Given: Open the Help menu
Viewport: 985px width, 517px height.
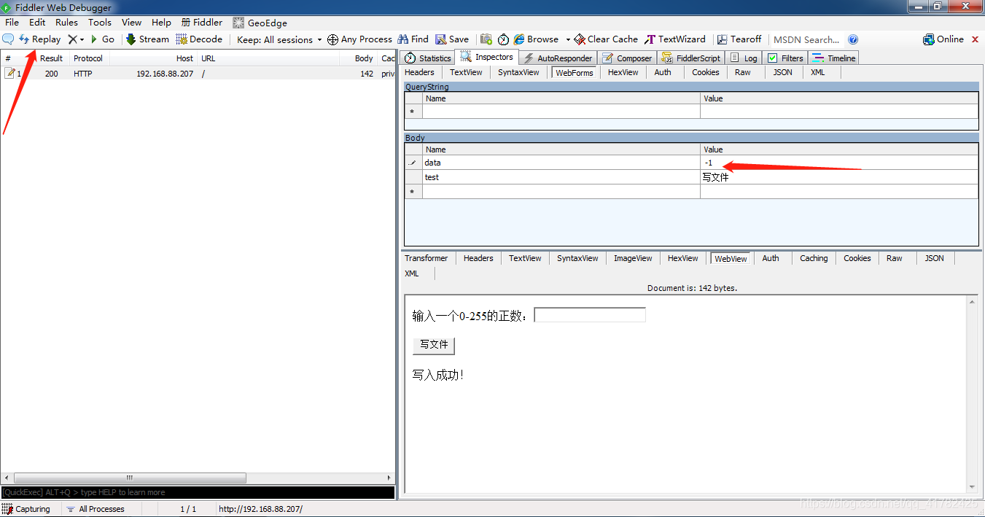Looking at the screenshot, I should coord(161,23).
